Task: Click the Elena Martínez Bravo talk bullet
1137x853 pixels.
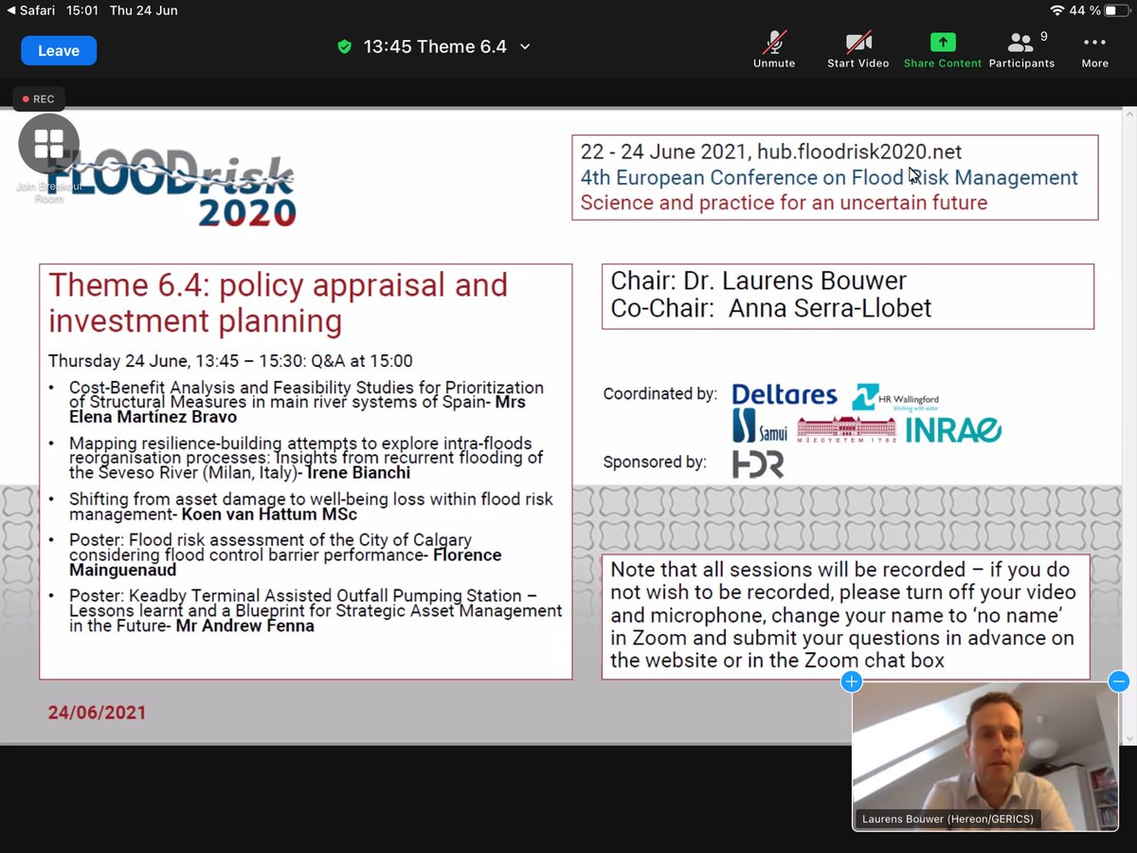Action: [x=297, y=402]
